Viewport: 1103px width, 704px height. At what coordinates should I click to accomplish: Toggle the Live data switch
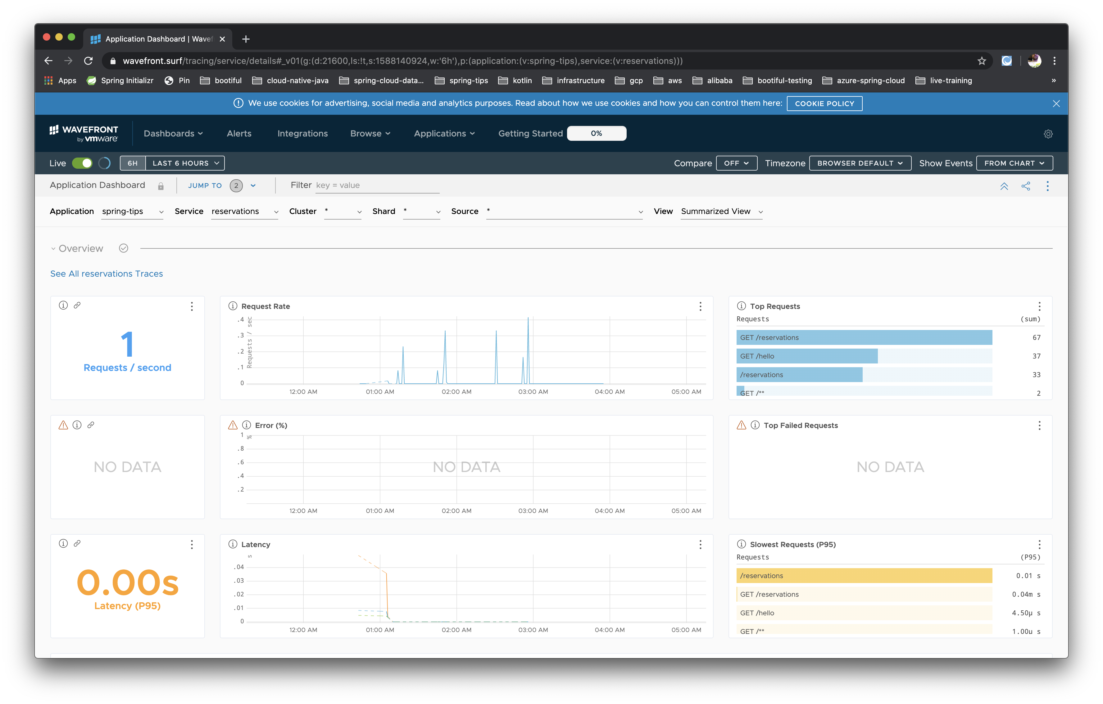[x=83, y=163]
